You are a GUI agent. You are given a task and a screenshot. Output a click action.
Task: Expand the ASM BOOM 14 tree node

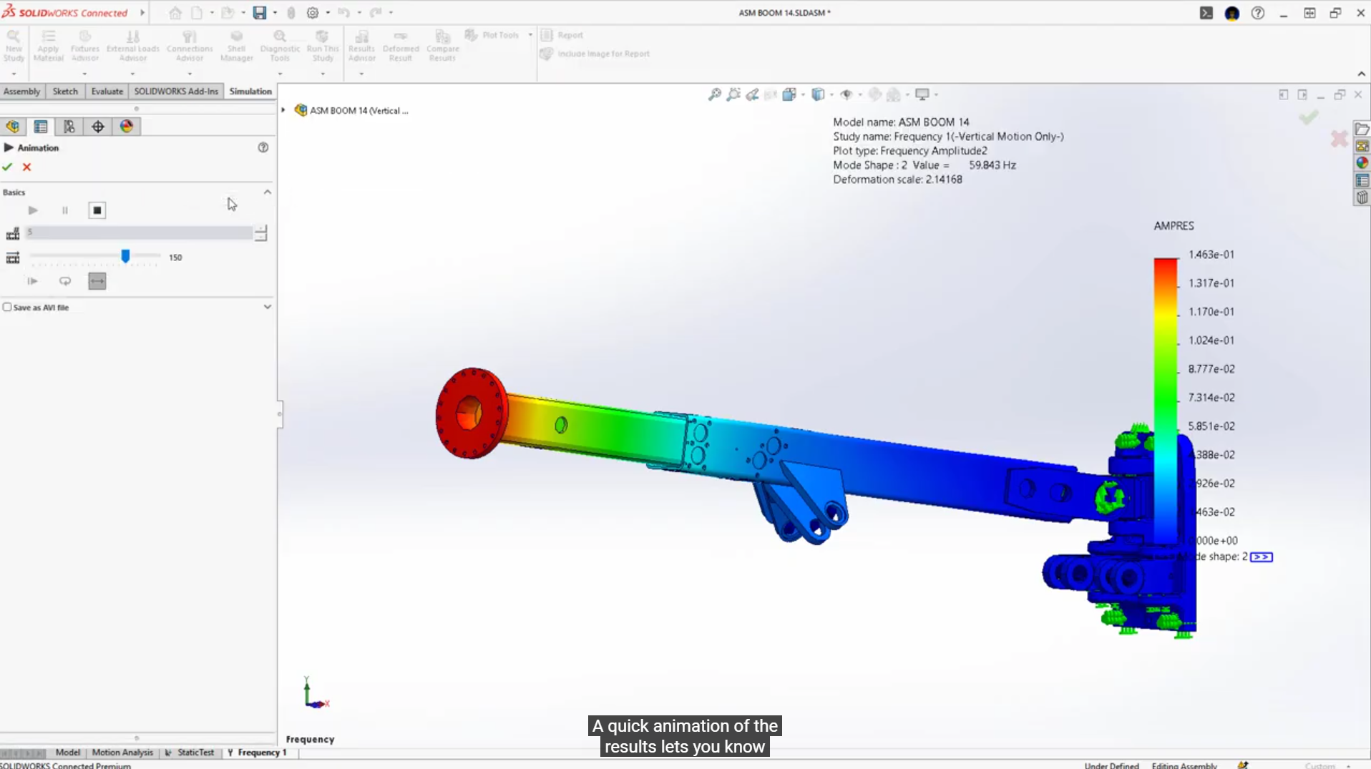click(283, 110)
